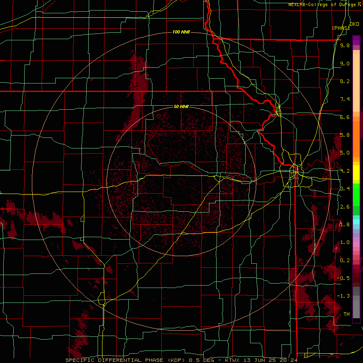Click the 6.6 legend value
Image resolution: width=363 pixels, height=363 pixels.
[345, 117]
